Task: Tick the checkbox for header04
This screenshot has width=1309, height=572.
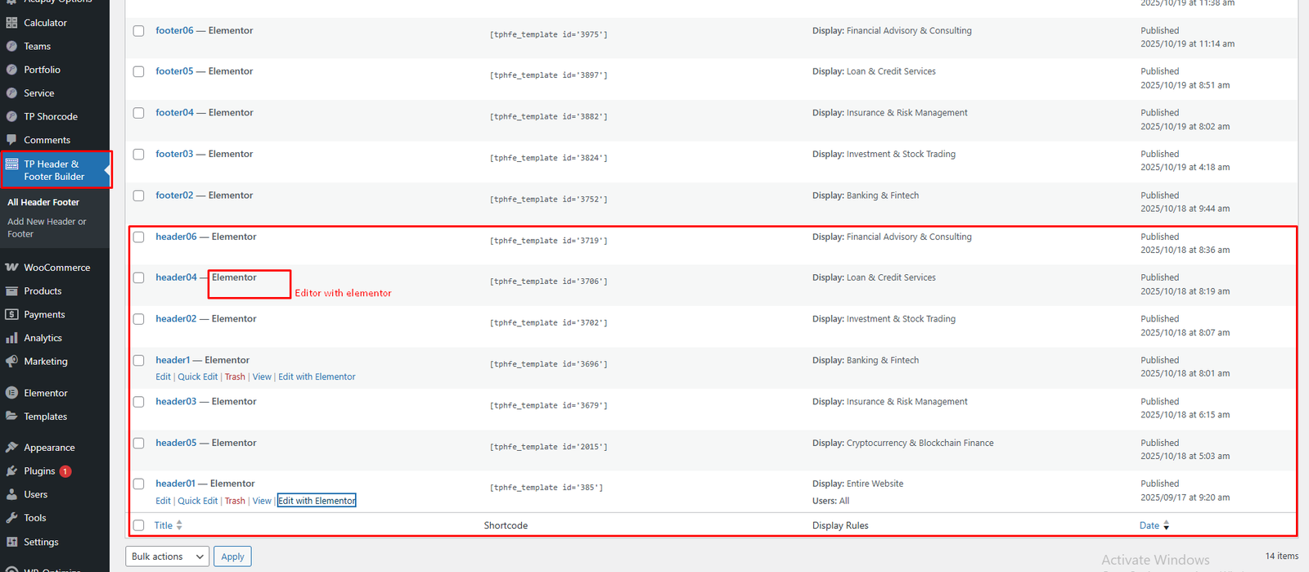Action: tap(139, 278)
